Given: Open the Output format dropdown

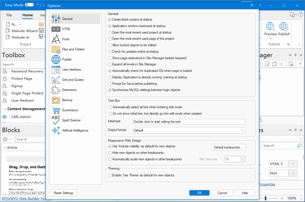Looking at the screenshot, I should tap(189, 130).
